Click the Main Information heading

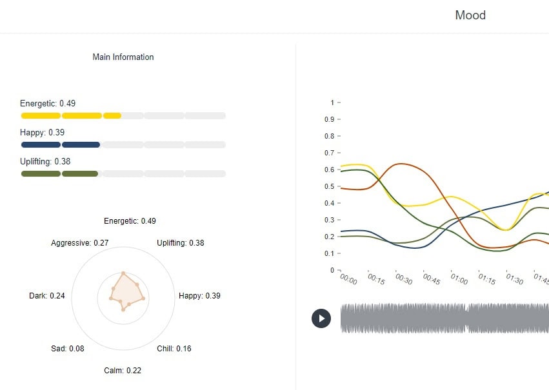[123, 57]
